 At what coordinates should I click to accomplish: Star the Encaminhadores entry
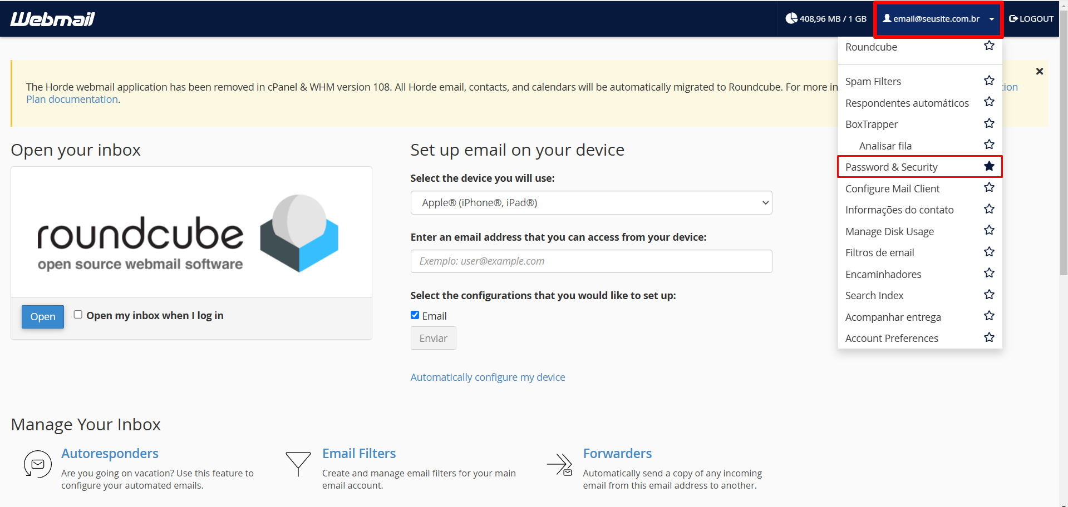click(989, 273)
